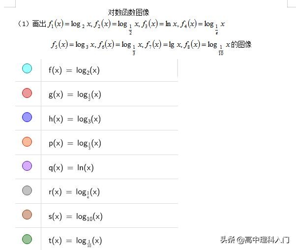296x250 pixels.
Task: Select the s(x) = log₁₀(x) entry
Action: click(76, 217)
